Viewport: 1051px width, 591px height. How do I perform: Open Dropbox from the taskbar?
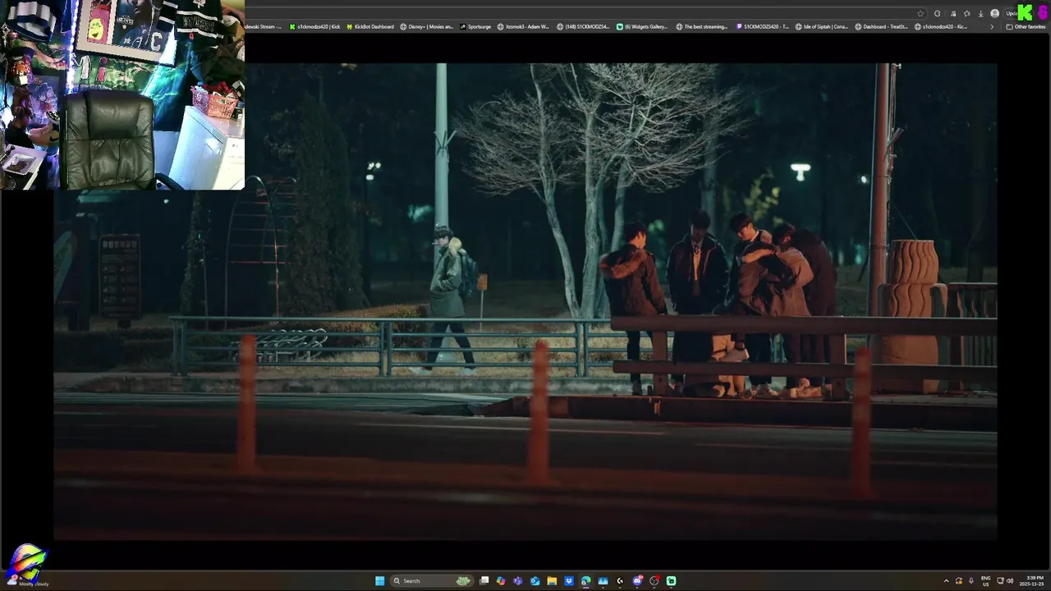coord(569,581)
